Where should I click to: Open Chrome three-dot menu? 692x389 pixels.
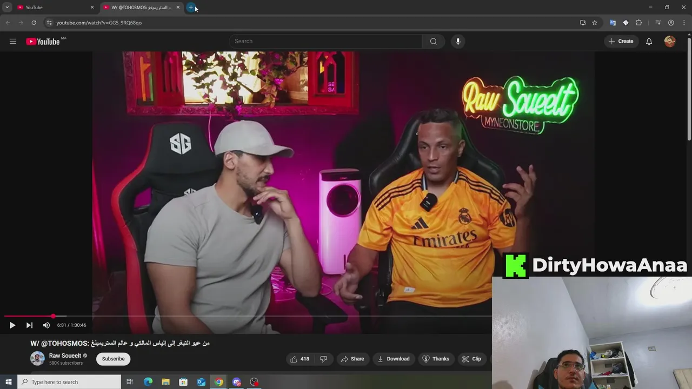(x=684, y=23)
